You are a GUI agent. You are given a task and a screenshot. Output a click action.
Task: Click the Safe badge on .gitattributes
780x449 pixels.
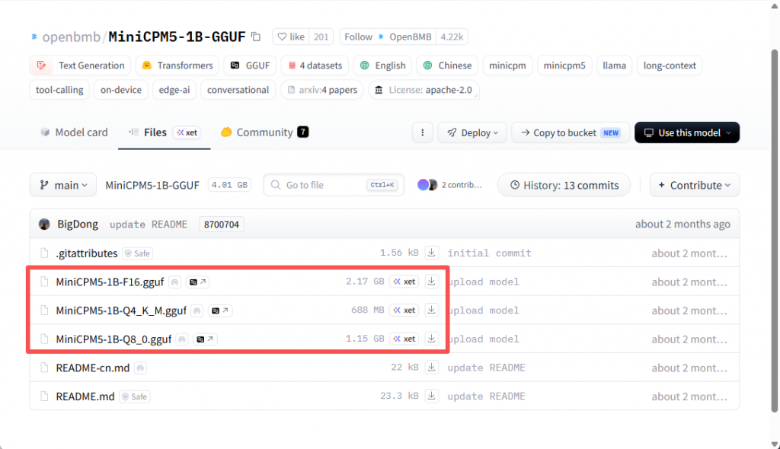coord(137,253)
